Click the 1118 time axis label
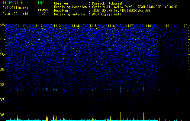 pyautogui.click(x=148, y=26)
